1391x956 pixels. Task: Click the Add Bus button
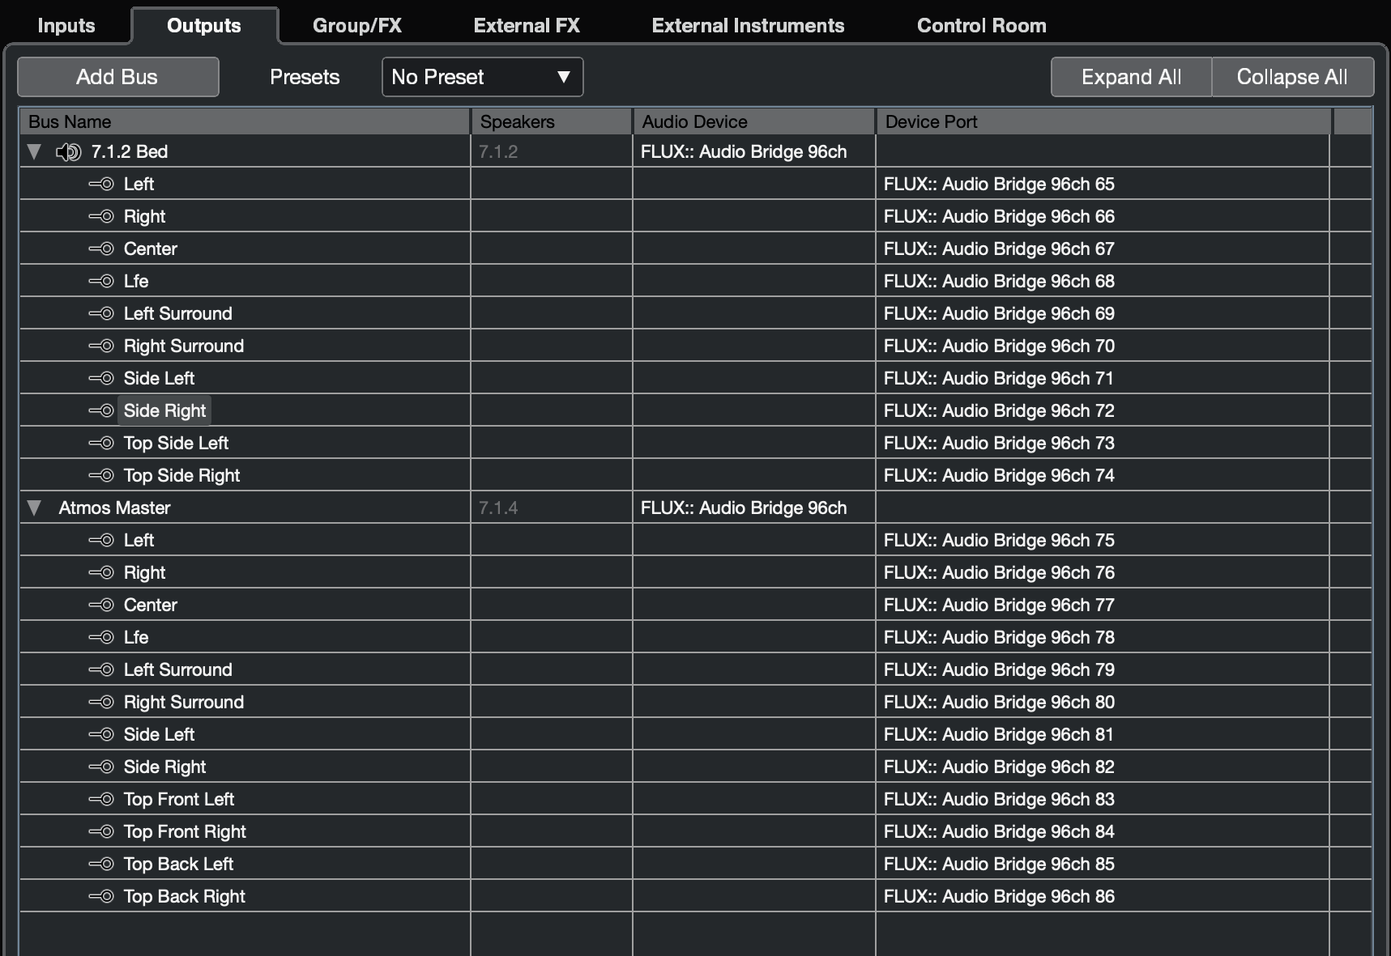[x=117, y=77]
